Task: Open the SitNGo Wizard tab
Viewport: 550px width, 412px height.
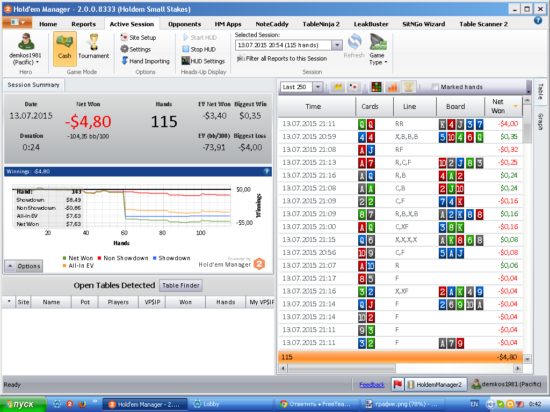Action: 423,24
